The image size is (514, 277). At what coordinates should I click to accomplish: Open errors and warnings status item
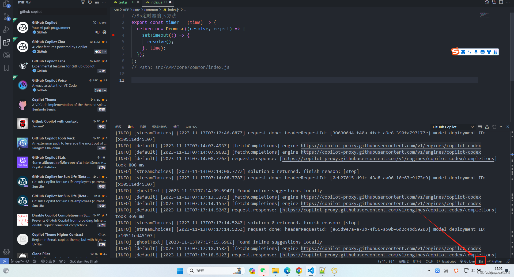click(x=48, y=261)
